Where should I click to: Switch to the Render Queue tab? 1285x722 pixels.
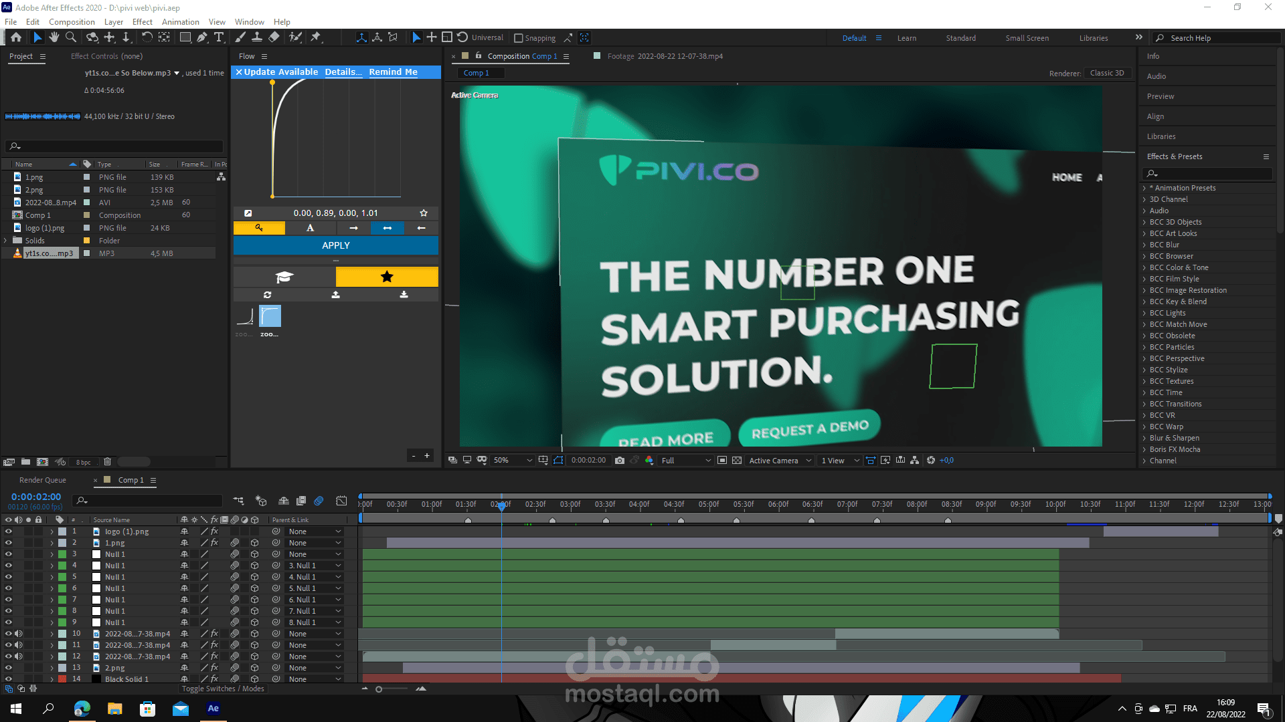pos(42,480)
